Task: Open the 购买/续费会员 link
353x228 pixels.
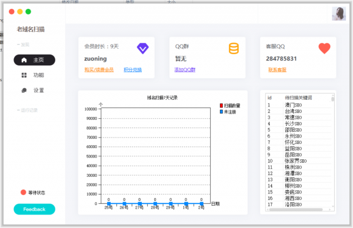Action: (x=99, y=70)
